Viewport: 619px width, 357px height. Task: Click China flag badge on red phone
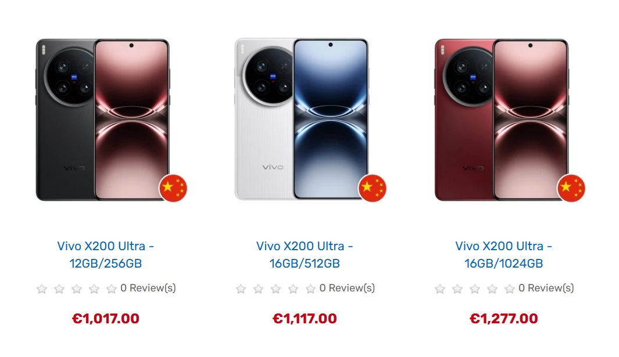coord(571,187)
